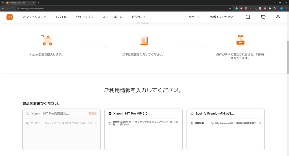Screen dimensions: 289x156
Task: Click the orange phone step icon
Action: click(144, 40)
